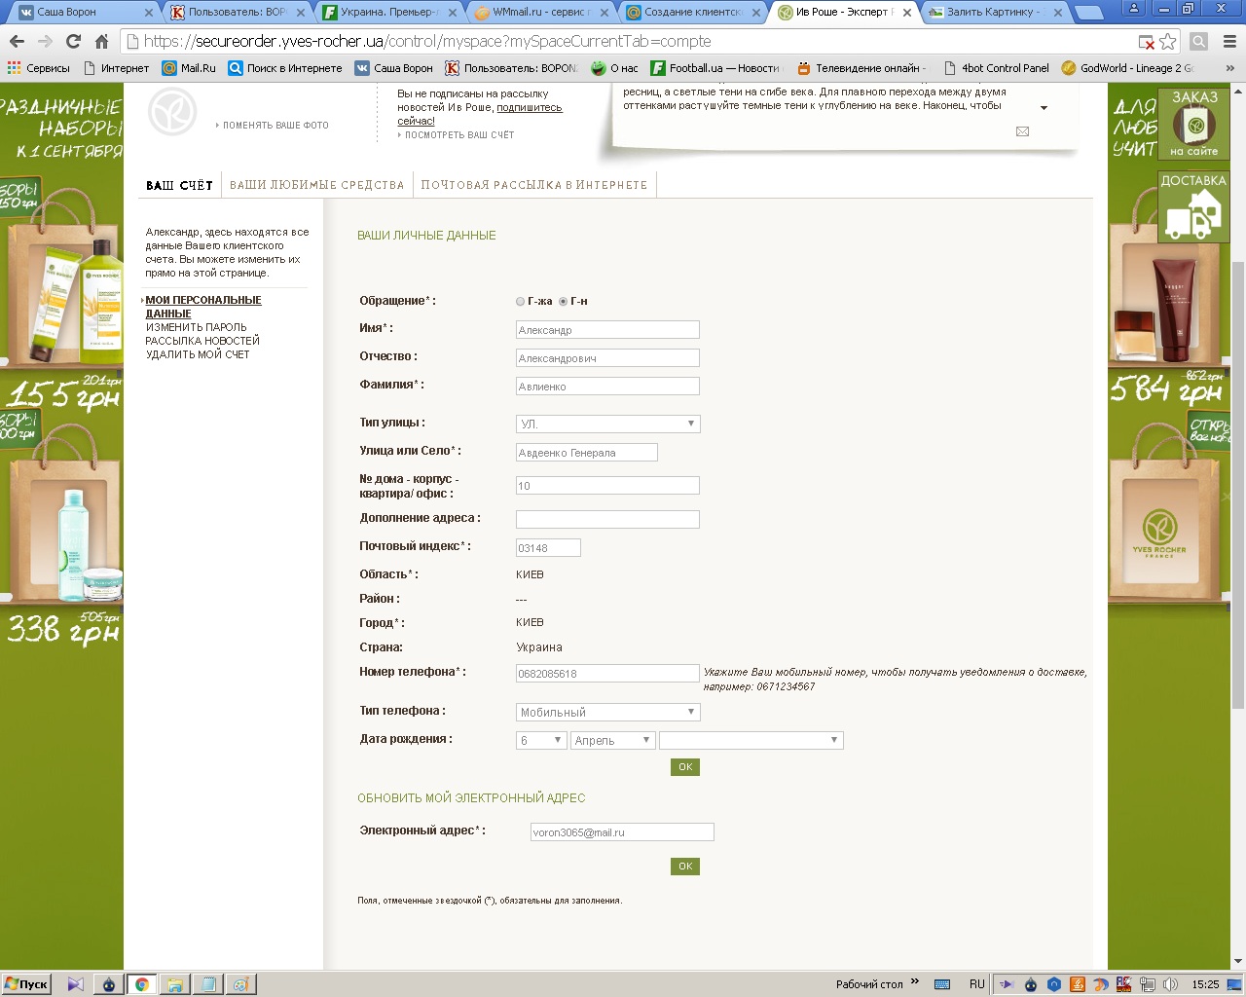Open the Тип улицы dropdown
This screenshot has width=1246, height=997.
(608, 424)
